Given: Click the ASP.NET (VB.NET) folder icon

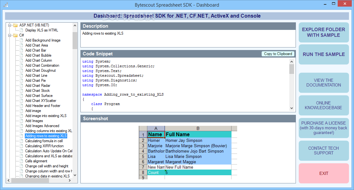Looking at the screenshot, I should pos(15,25).
